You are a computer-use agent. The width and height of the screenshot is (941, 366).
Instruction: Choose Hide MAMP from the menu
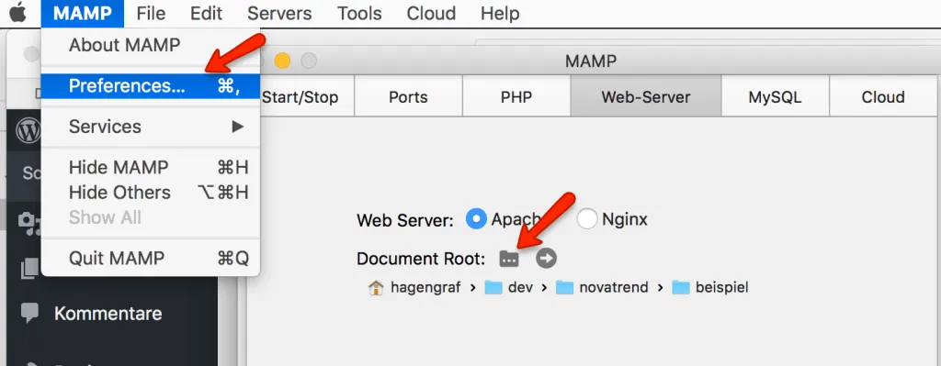151,167
